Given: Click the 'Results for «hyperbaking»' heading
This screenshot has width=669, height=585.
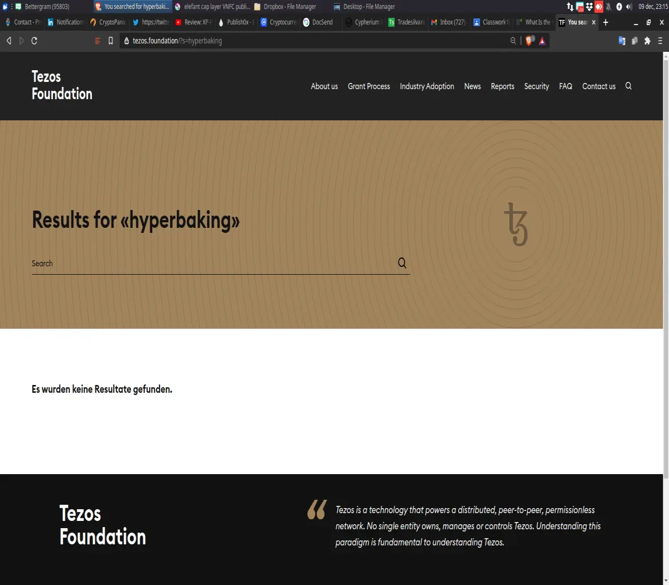Looking at the screenshot, I should [x=135, y=220].
